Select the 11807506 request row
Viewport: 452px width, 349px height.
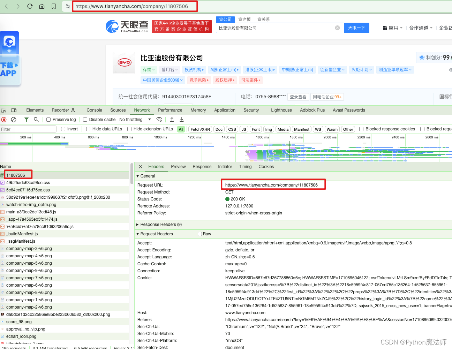click(x=65, y=175)
